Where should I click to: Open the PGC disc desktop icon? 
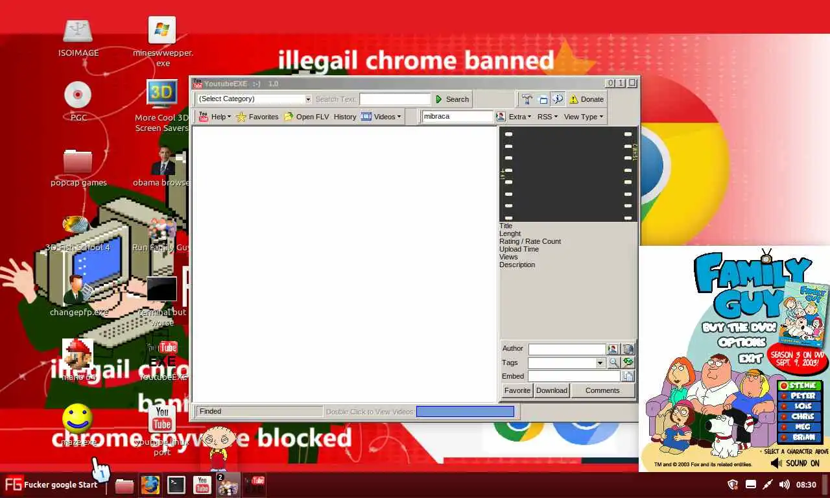pyautogui.click(x=78, y=102)
